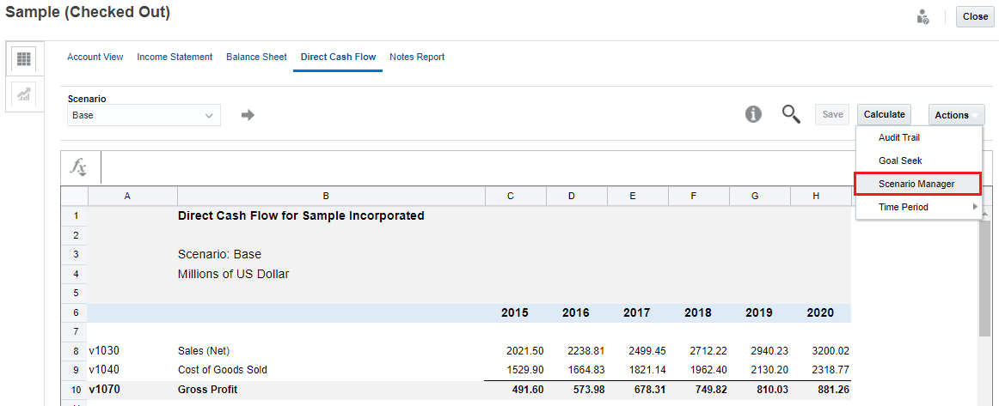999x406 pixels.
Task: Expand the Scenario Base dropdown
Action: coord(144,115)
